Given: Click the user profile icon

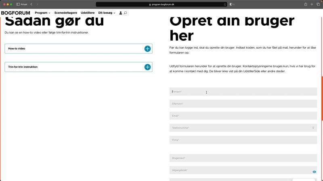Looking at the screenshot, I should (121, 13).
